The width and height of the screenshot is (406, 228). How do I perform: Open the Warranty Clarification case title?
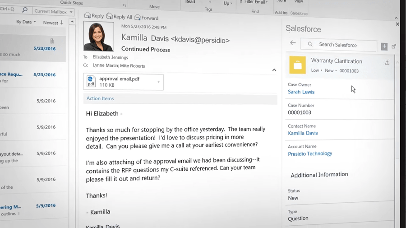[337, 61]
